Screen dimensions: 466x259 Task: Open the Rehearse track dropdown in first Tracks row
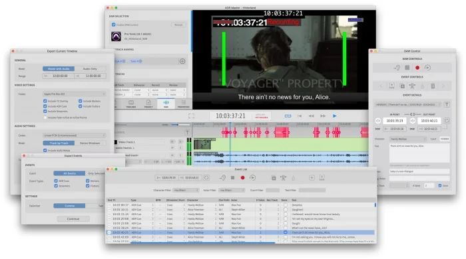[x=141, y=90]
